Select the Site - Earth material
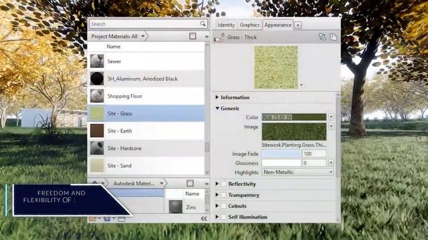This screenshot has height=240, width=428. coord(146,131)
